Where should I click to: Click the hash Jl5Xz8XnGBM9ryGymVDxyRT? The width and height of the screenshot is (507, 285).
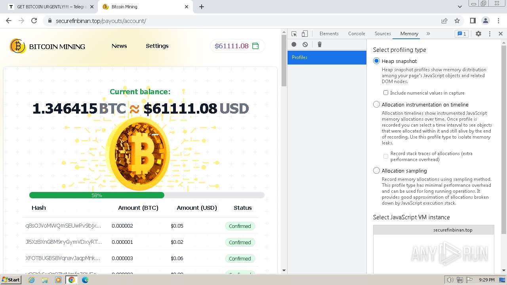(63, 242)
